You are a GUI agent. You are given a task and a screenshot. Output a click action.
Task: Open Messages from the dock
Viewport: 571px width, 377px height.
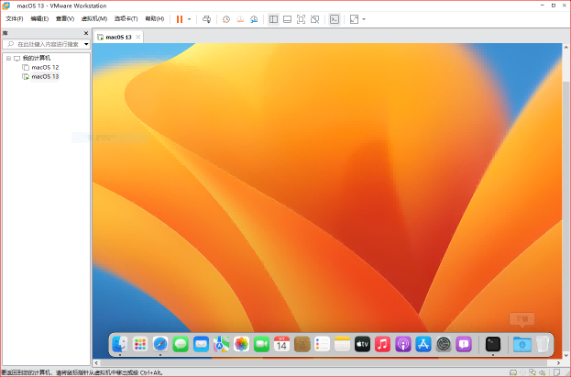181,344
